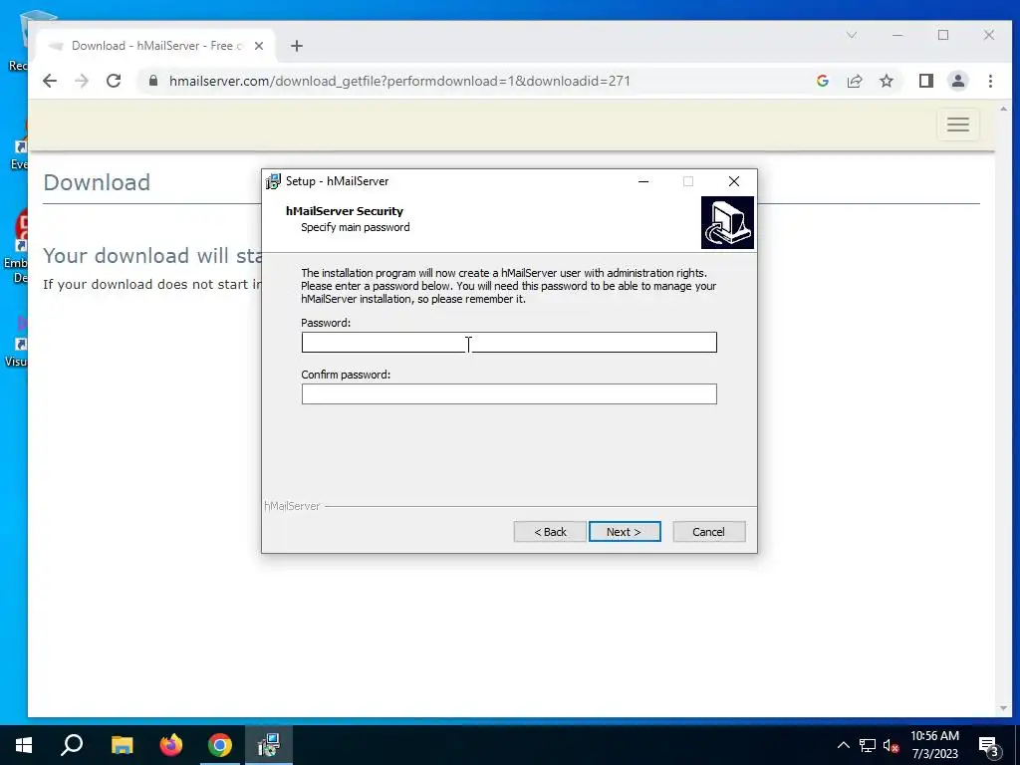Minimize the Chrome window

pos(897,35)
